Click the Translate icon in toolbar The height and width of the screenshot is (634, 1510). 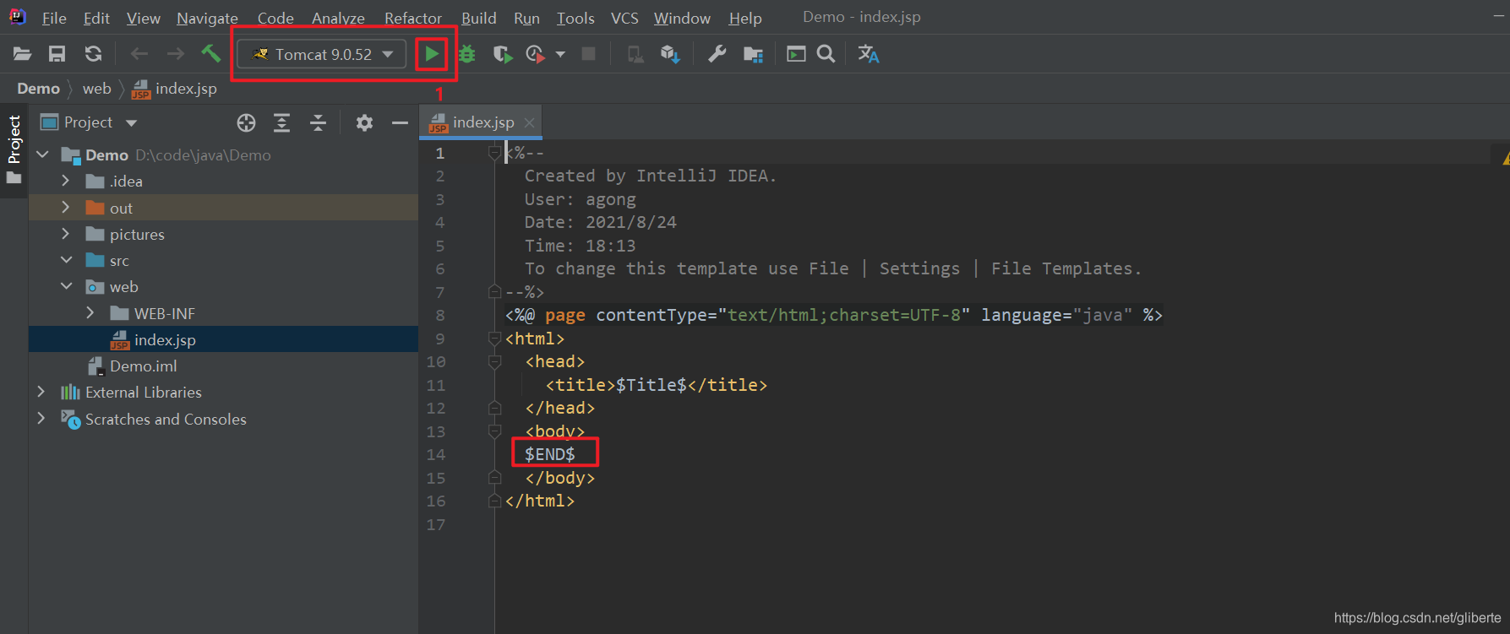pos(869,54)
